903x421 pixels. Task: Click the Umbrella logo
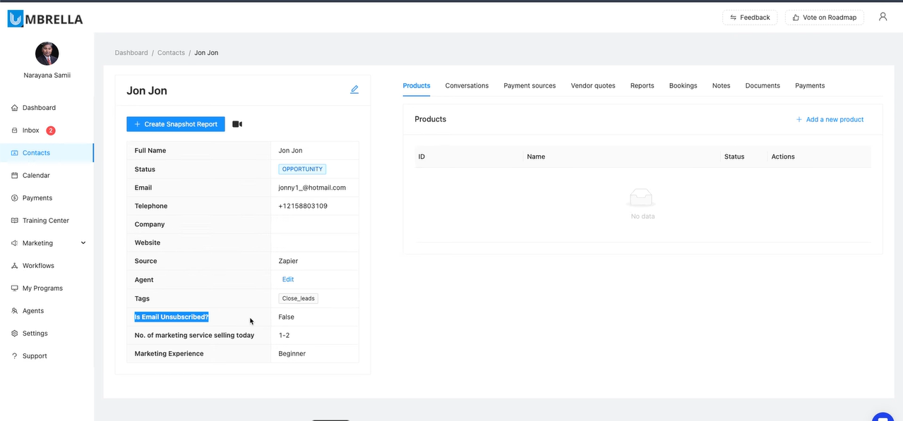pos(45,18)
